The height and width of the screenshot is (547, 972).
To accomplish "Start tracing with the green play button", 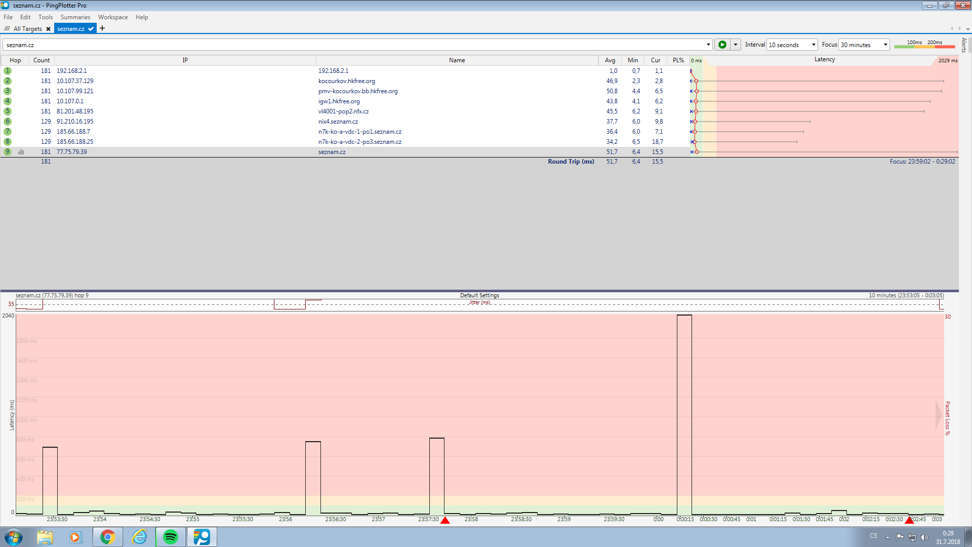I will click(x=722, y=45).
